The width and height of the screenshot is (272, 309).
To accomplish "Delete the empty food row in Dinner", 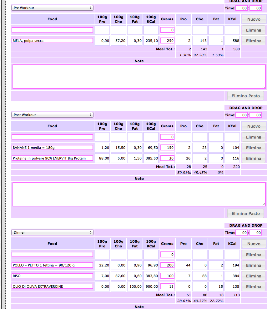I will click(254, 255).
